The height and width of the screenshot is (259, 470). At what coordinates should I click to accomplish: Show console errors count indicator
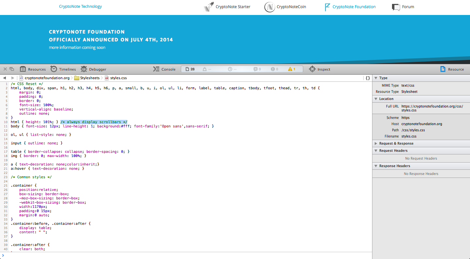coord(274,69)
